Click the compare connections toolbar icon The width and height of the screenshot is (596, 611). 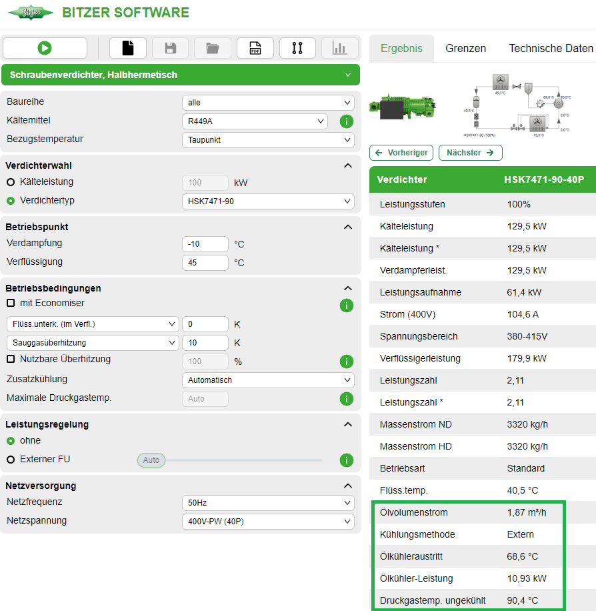(x=297, y=48)
